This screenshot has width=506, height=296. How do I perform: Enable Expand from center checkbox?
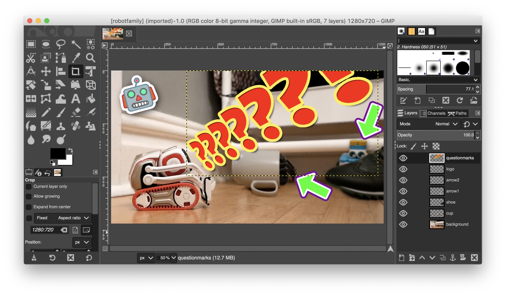pos(29,207)
